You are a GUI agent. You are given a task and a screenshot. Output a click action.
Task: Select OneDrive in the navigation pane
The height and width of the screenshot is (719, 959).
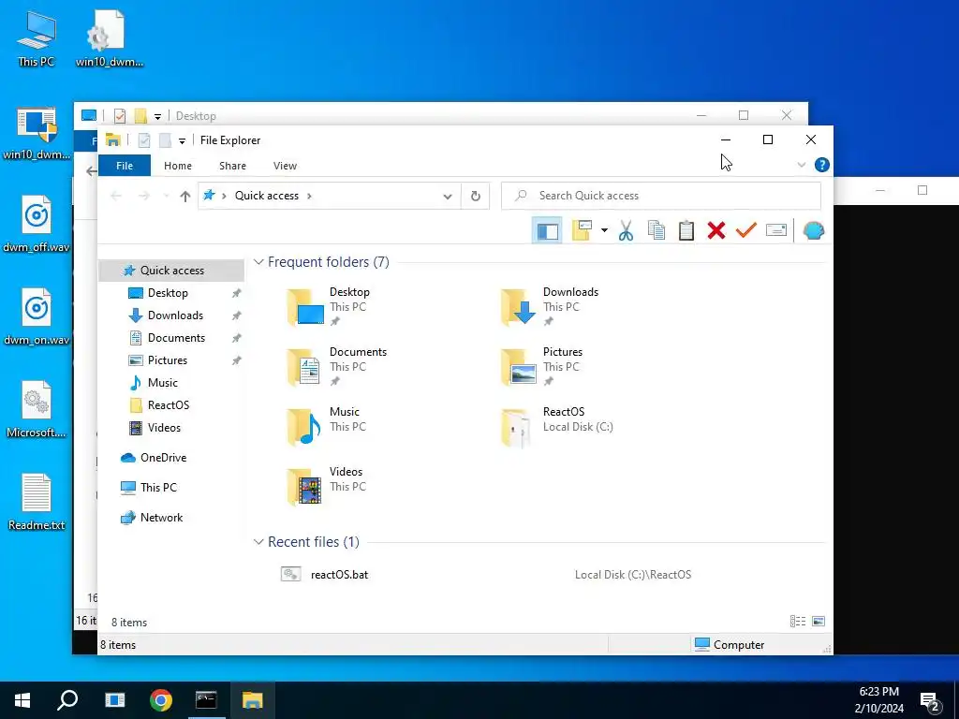click(x=163, y=458)
